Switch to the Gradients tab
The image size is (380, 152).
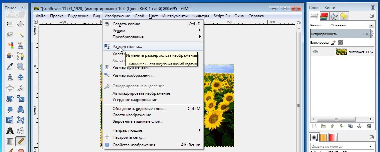point(333,137)
